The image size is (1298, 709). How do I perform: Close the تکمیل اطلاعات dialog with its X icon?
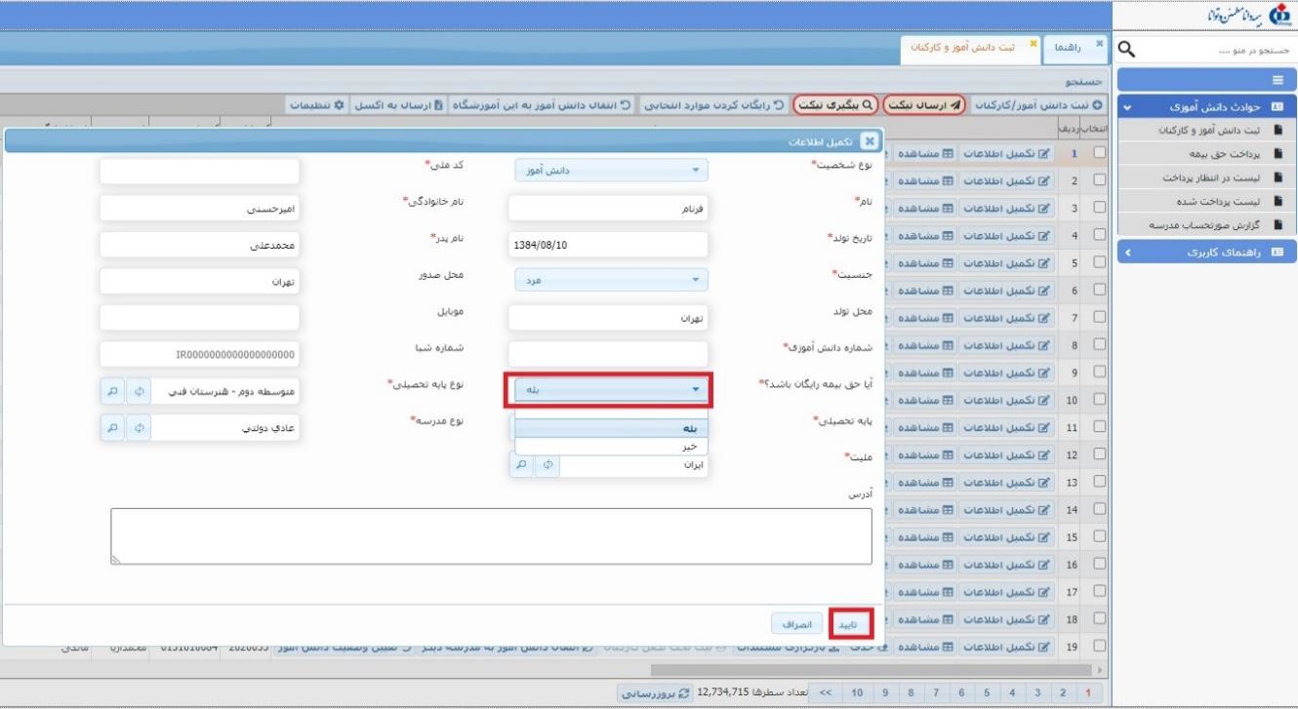tap(873, 142)
